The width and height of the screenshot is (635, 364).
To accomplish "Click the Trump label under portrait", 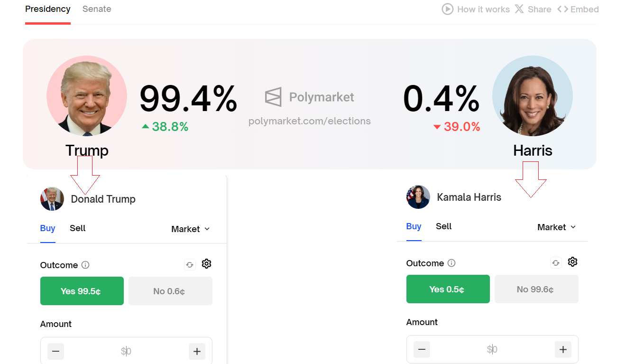I will coord(87,150).
